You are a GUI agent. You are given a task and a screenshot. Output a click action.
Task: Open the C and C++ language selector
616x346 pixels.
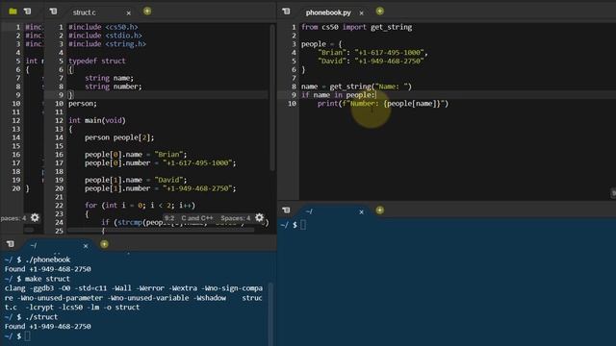[x=197, y=218]
